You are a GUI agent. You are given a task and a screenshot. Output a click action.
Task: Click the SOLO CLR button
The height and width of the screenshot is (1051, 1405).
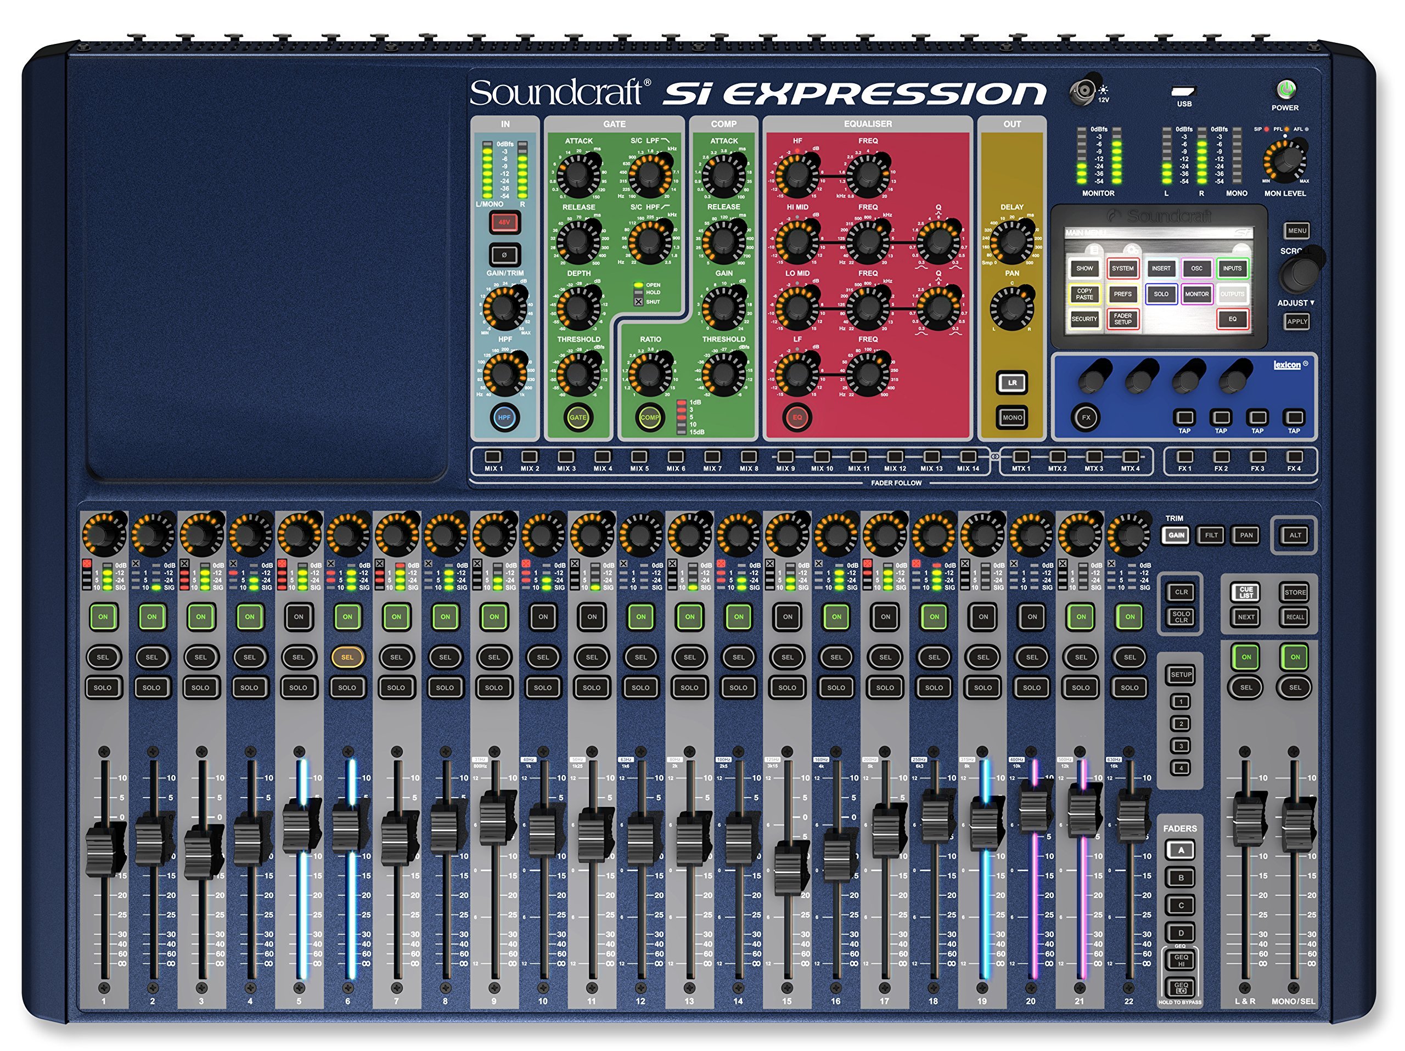[x=1182, y=616]
